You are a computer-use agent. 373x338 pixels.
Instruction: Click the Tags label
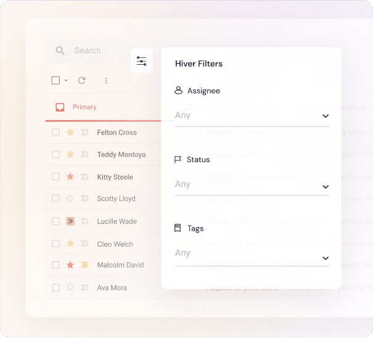coord(195,228)
